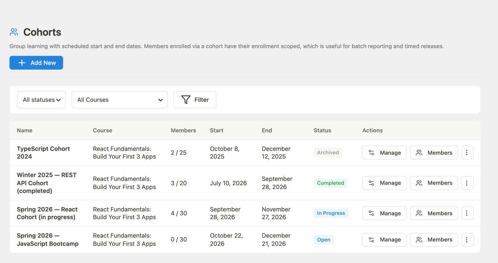Select Spring 2026 — JavaScript Bootcamp name

coord(48,240)
